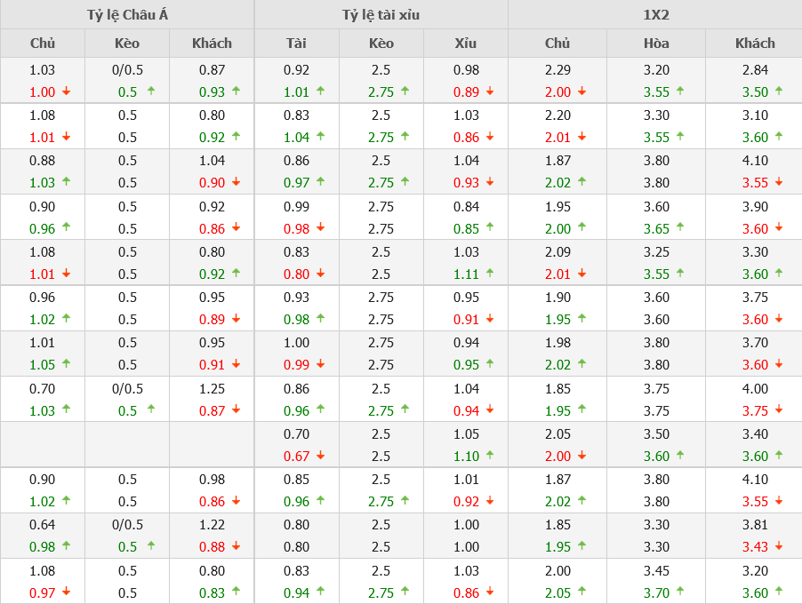Select the 1.25 Khách odds cell
Viewport: 802px width, 604px height.
(213, 388)
